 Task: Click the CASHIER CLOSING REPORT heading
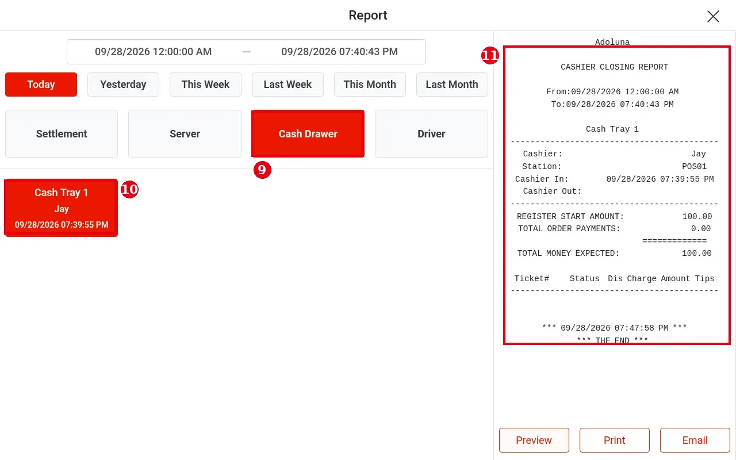point(615,67)
